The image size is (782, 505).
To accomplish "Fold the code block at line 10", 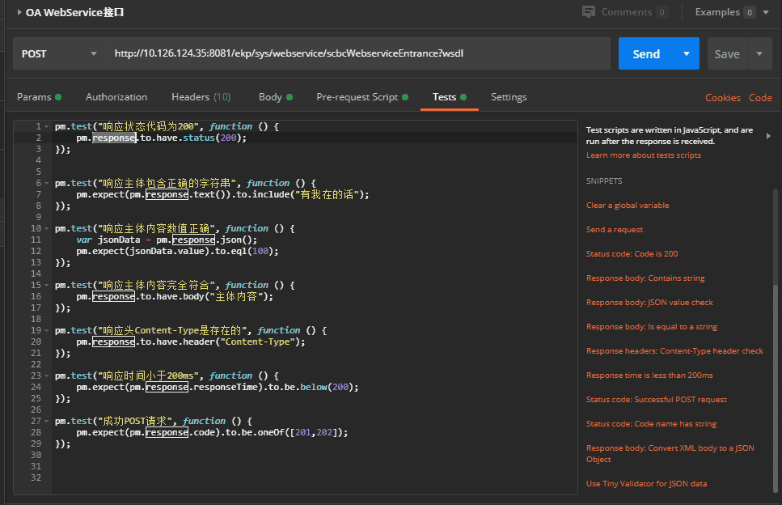I will point(46,228).
